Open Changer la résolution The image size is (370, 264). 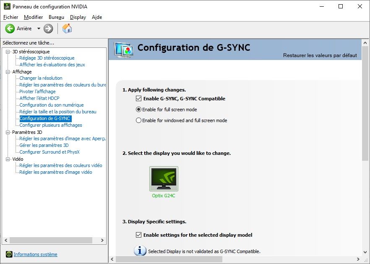pos(41,78)
